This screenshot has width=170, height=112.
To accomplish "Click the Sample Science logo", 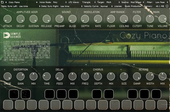I will (12, 35).
